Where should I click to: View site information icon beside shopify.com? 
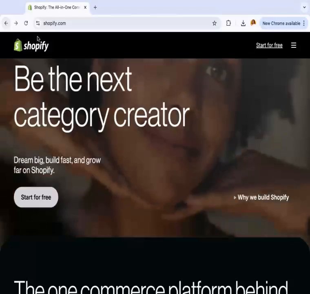[38, 23]
